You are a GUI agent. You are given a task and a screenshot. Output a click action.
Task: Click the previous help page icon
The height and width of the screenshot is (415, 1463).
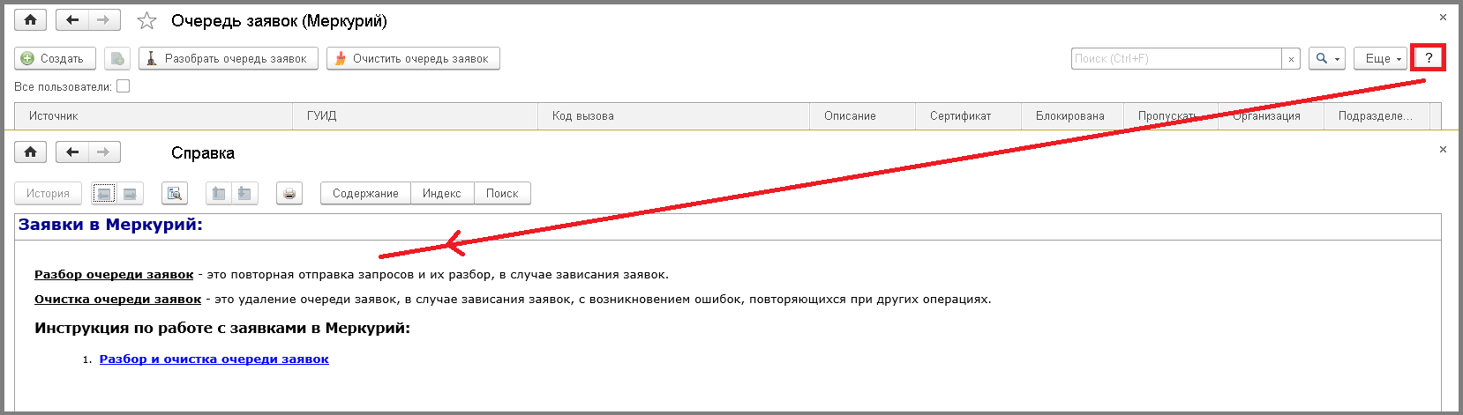[x=104, y=193]
